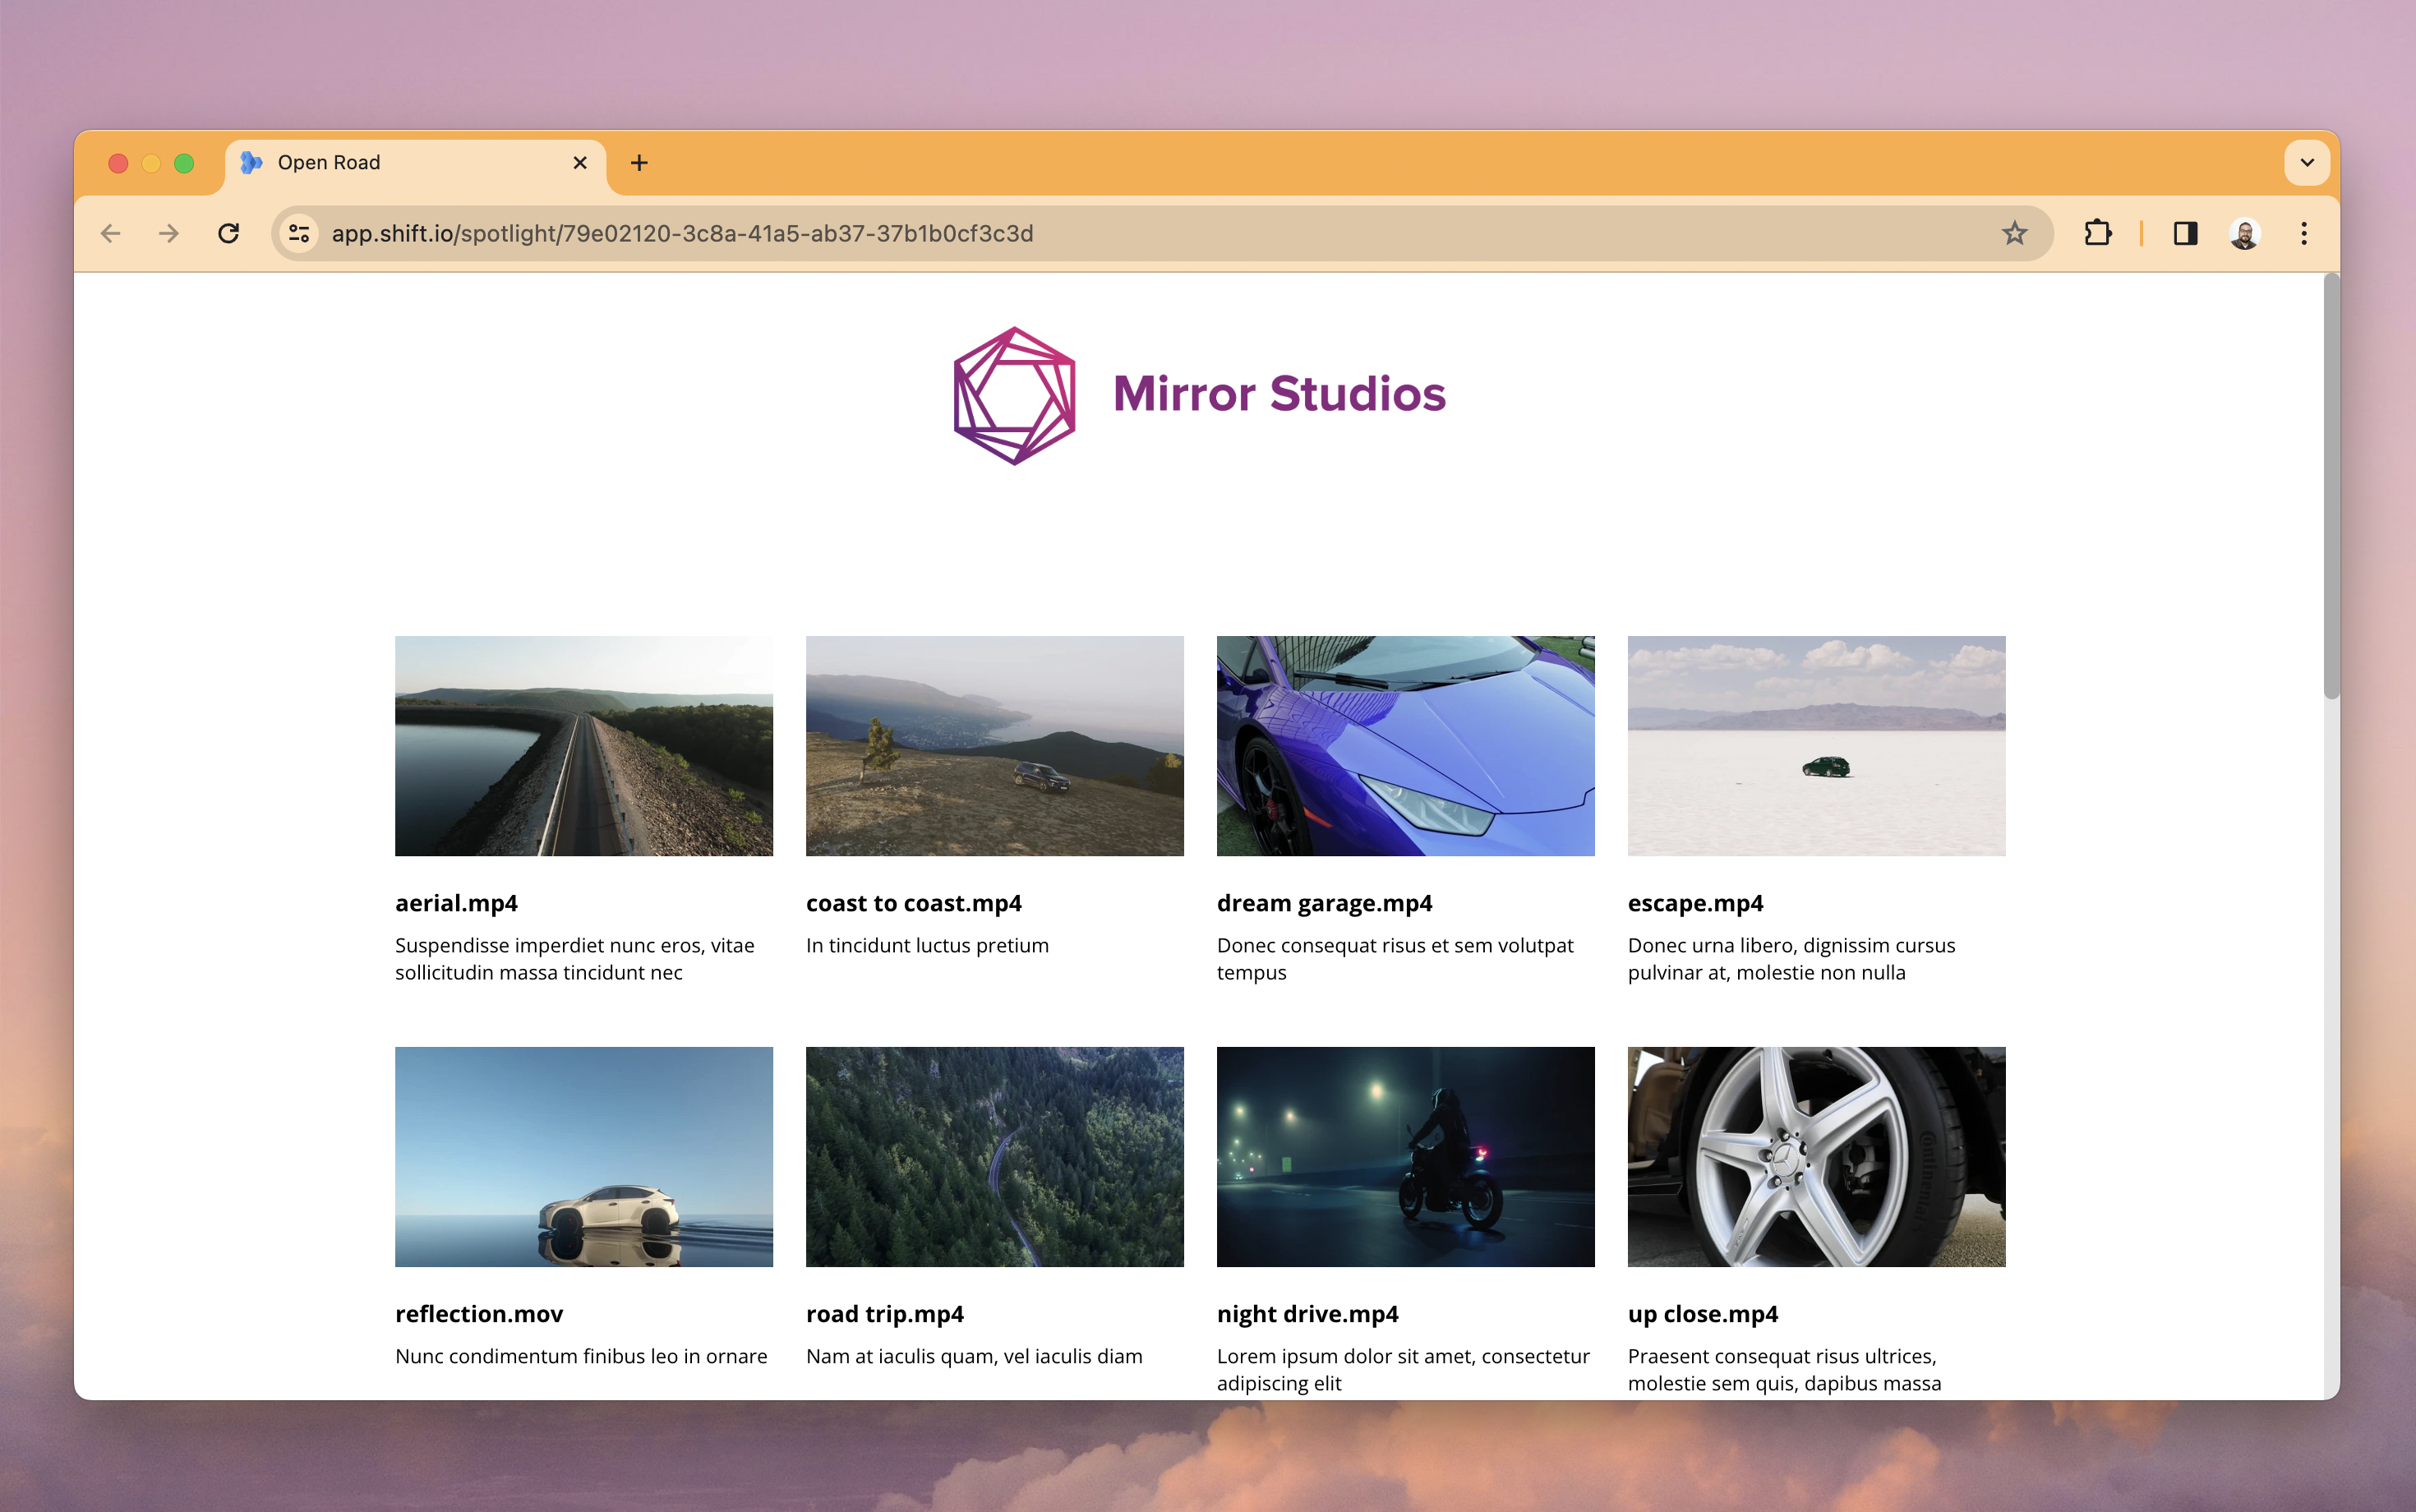Open the up close.mp4 thumbnail
This screenshot has width=2416, height=1512.
click(1817, 1157)
